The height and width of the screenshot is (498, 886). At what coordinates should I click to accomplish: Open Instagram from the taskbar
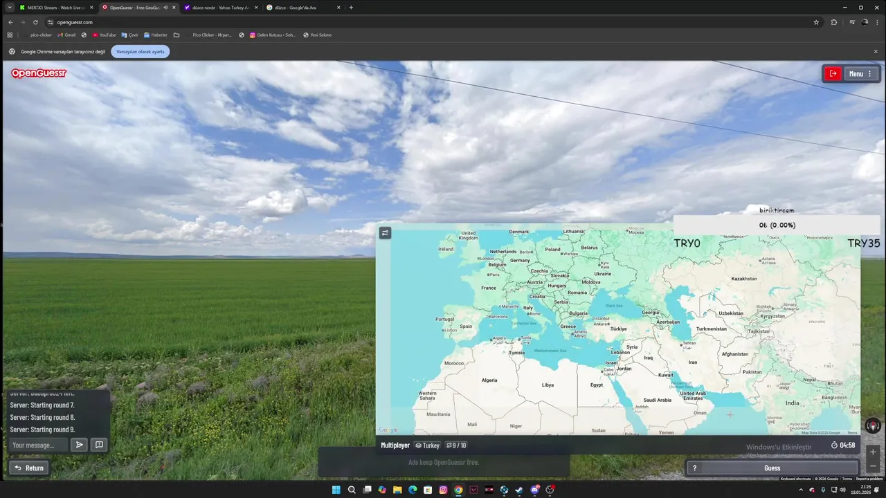(443, 490)
